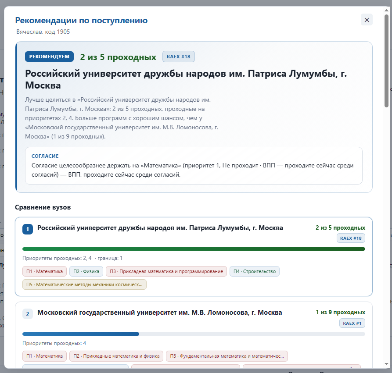Click the MSU Ломоносова university name
The height and width of the screenshot is (373, 392).
pyautogui.click(x=159, y=313)
